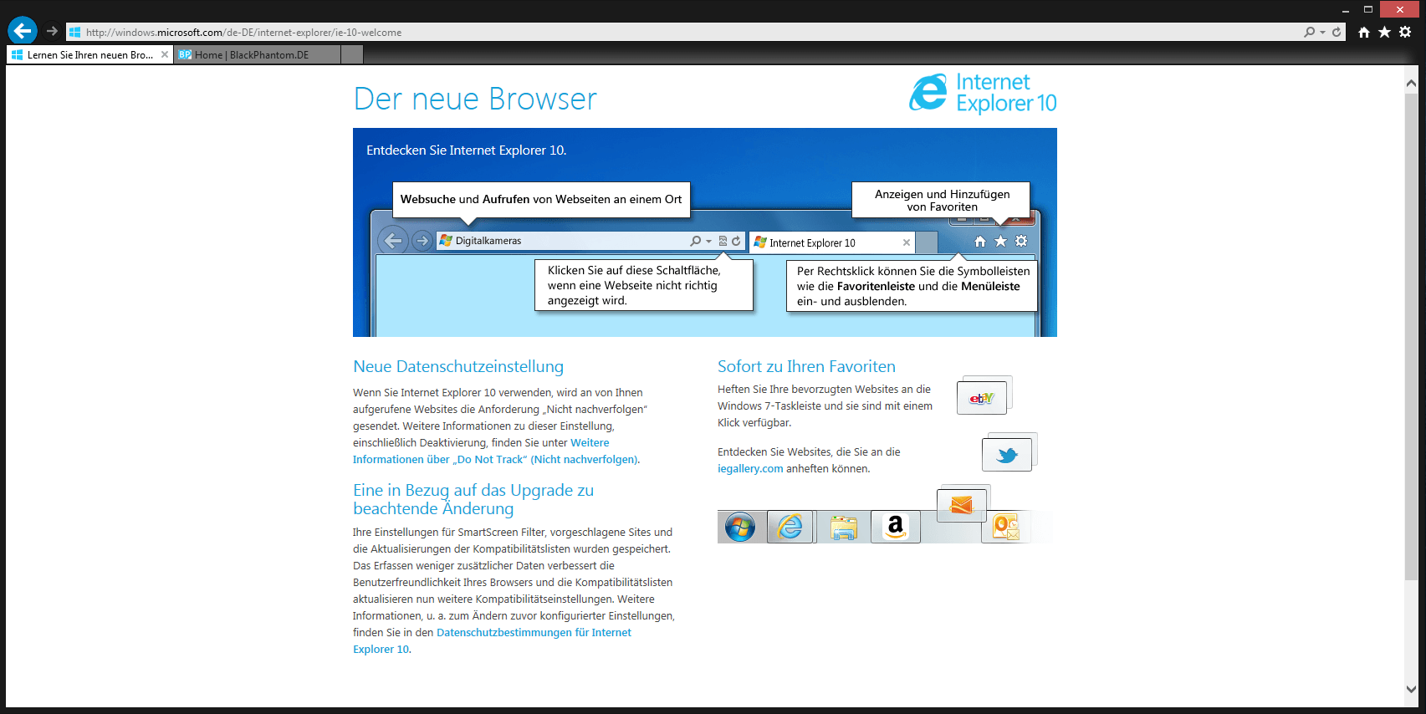Open the address bar dropdown arrow
Image resolution: width=1426 pixels, height=714 pixels.
click(1322, 32)
